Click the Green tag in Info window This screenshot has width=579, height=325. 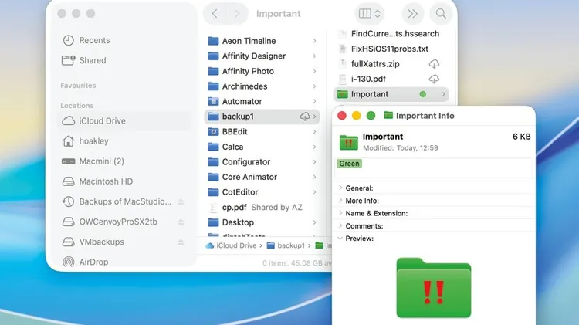pyautogui.click(x=350, y=164)
